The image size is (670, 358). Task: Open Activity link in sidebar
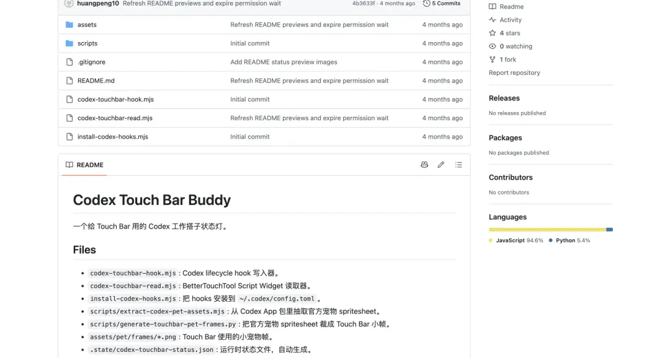point(511,20)
